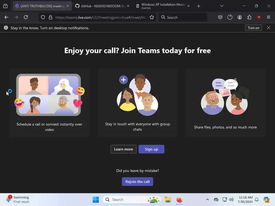
Task: Turn on desktop notifications
Action: [253, 28]
